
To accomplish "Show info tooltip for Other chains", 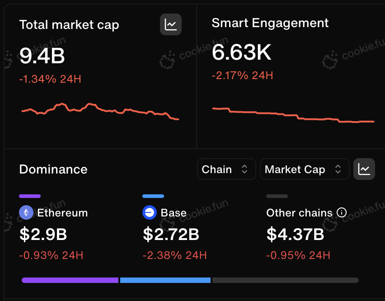I will coord(341,212).
